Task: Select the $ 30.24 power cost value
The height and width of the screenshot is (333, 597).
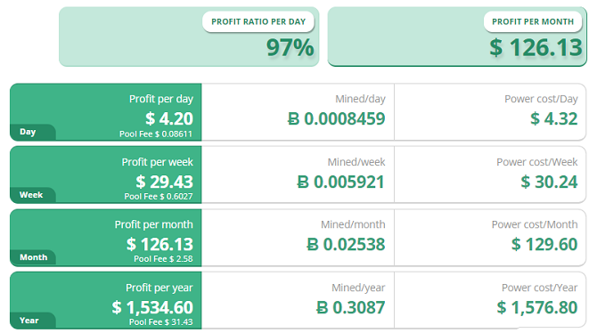Action: click(550, 182)
